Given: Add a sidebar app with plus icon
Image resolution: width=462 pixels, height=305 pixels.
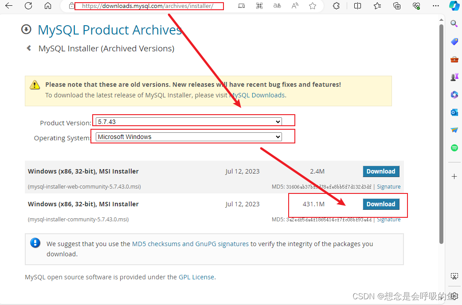Looking at the screenshot, I should click(454, 177).
